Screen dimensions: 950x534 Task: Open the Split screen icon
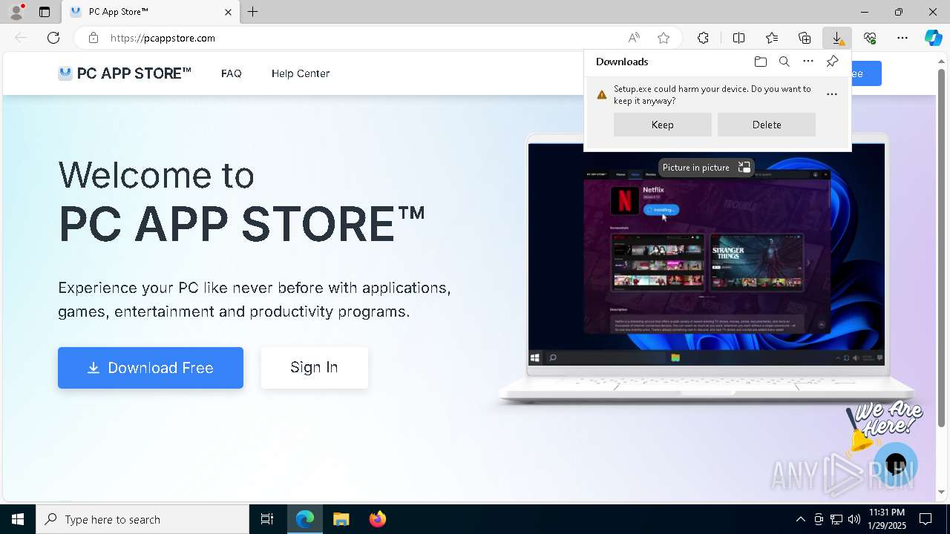738,38
